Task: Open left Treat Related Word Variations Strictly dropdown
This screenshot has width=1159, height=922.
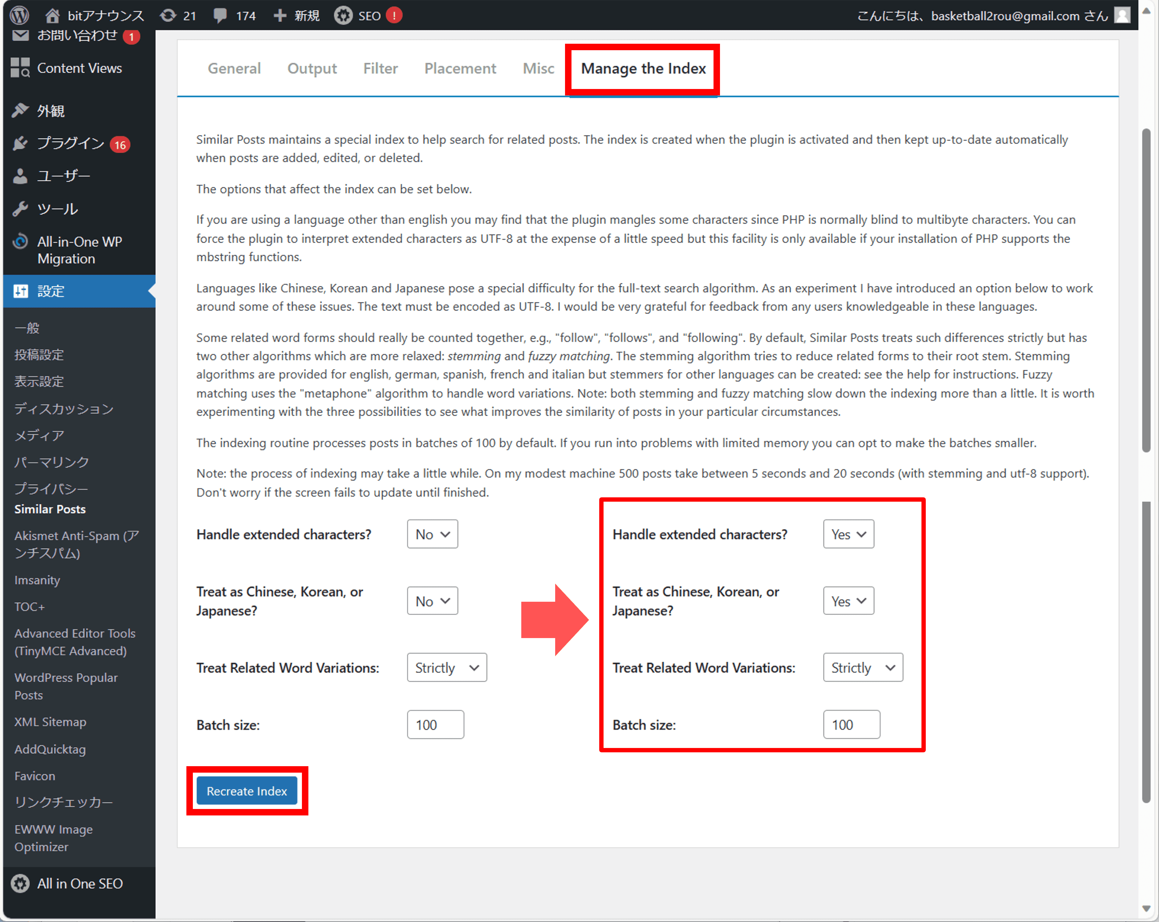Action: click(x=447, y=668)
